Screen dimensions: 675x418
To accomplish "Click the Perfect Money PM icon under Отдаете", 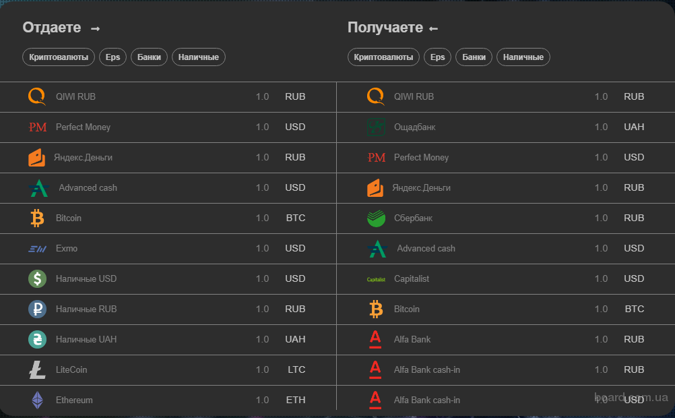I will [38, 127].
